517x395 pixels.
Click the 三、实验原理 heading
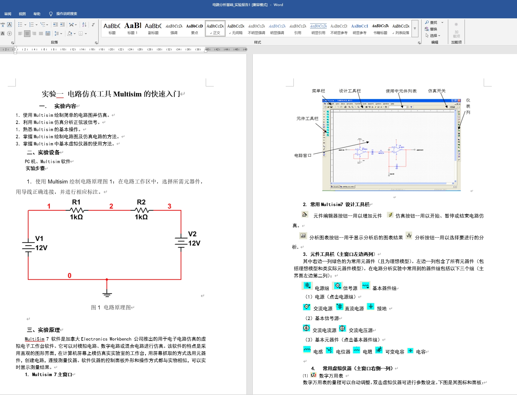click(43, 330)
